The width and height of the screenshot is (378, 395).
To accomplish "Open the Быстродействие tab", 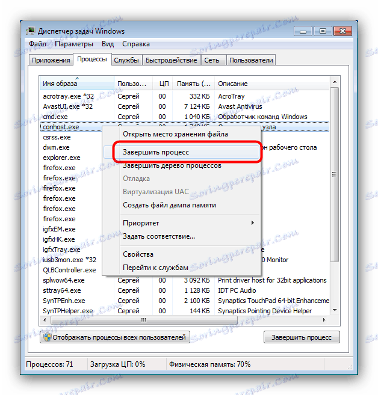I will (x=172, y=60).
